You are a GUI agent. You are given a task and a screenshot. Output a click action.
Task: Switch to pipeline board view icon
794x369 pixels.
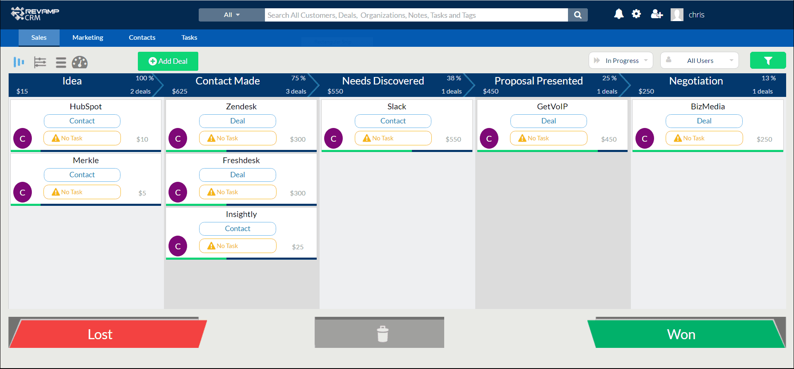click(19, 62)
